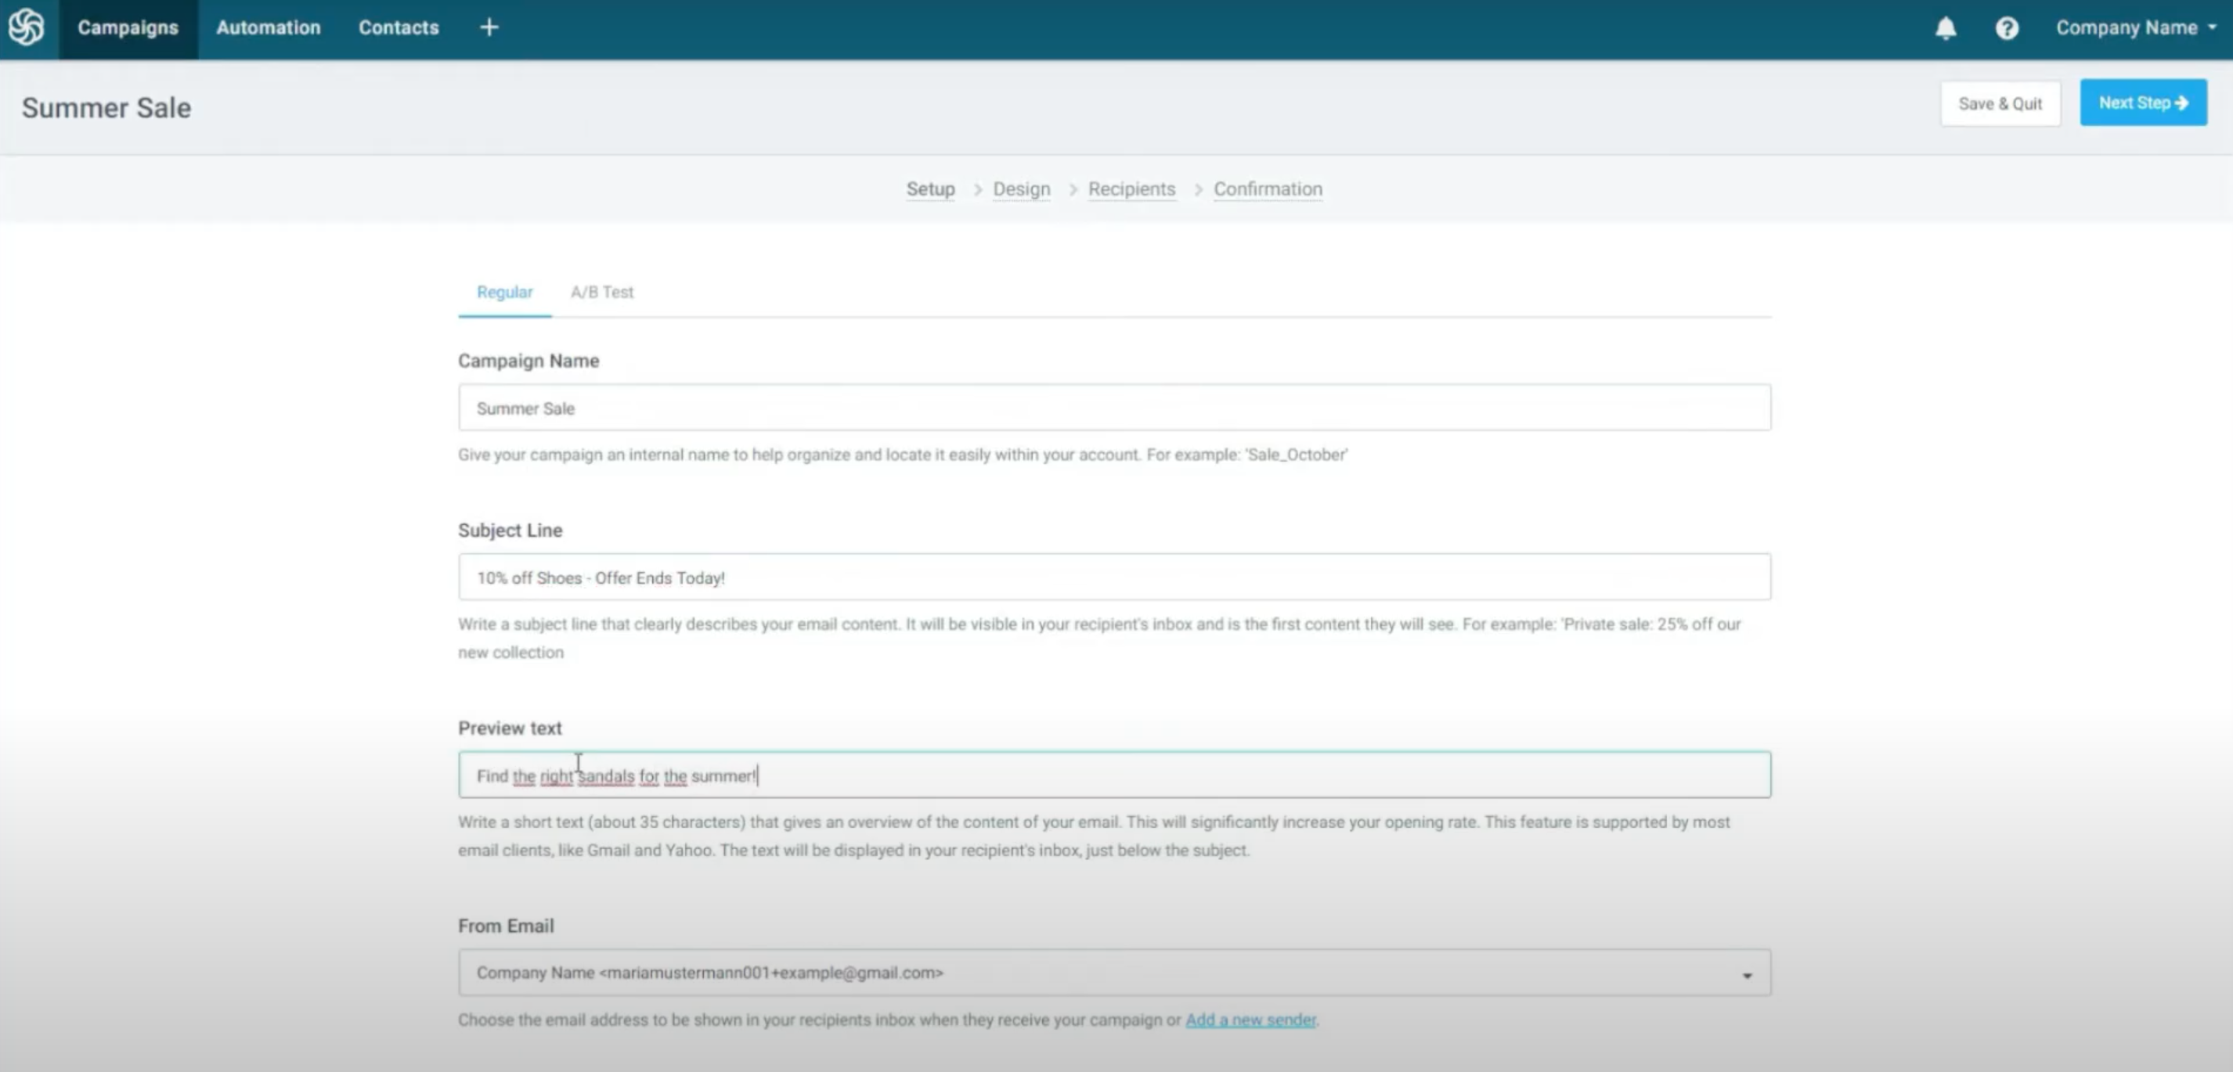
Task: Open the Company Name account dropdown
Action: tap(2135, 27)
